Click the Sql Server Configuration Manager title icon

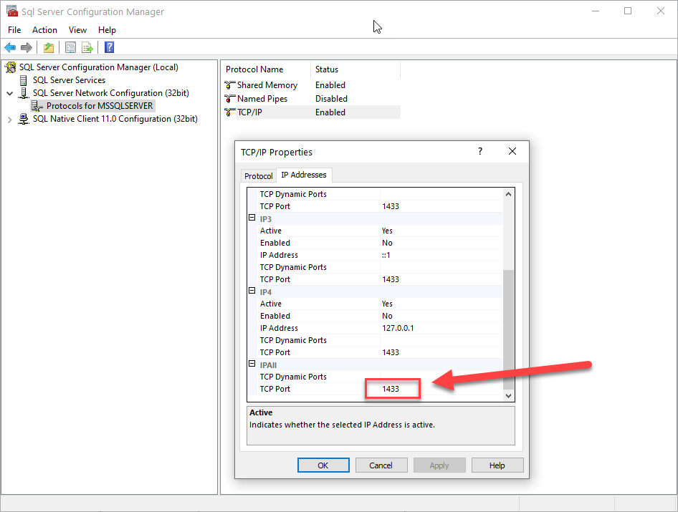pyautogui.click(x=12, y=11)
